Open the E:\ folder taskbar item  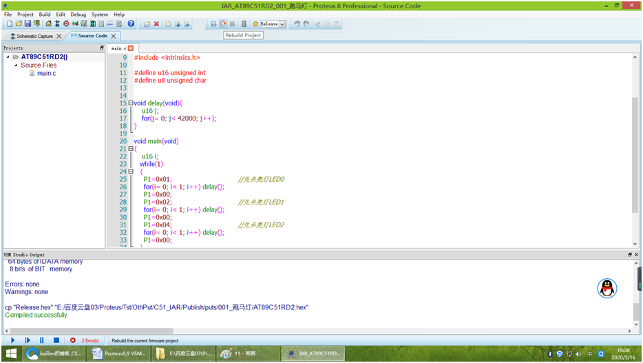[184, 353]
